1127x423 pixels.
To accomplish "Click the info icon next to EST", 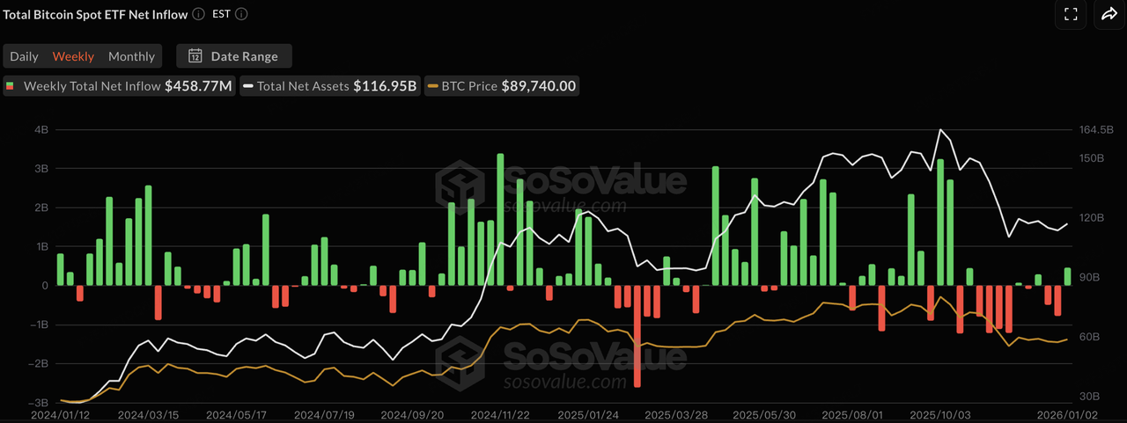I will [242, 14].
